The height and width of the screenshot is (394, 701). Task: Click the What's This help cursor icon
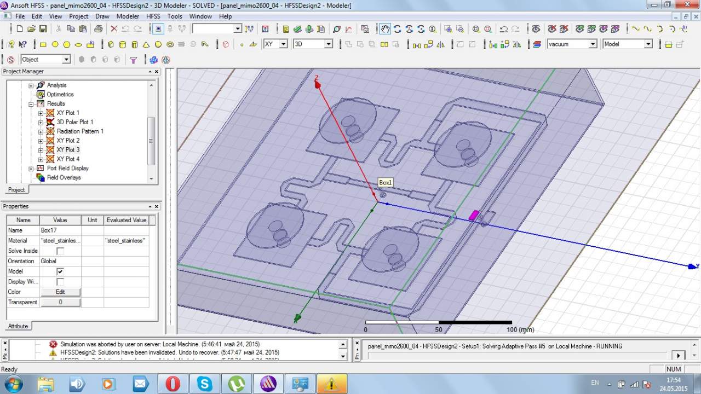pyautogui.click(x=22, y=44)
